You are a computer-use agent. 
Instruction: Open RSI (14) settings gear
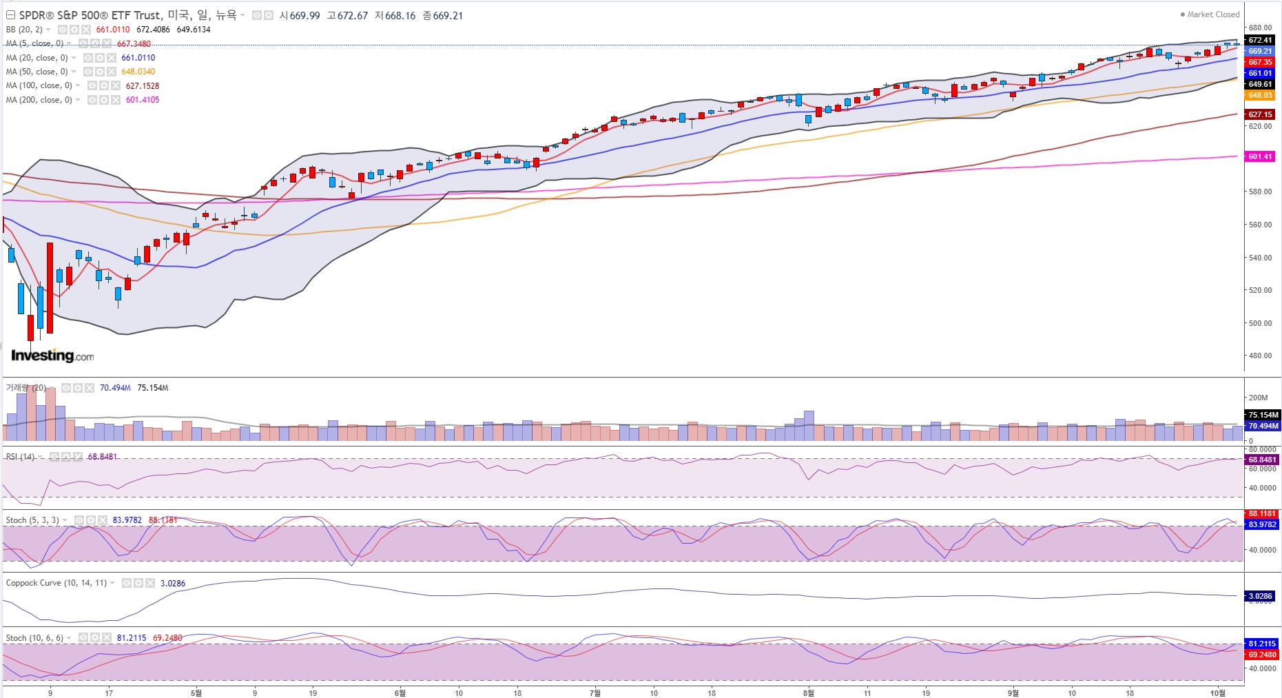click(x=65, y=457)
